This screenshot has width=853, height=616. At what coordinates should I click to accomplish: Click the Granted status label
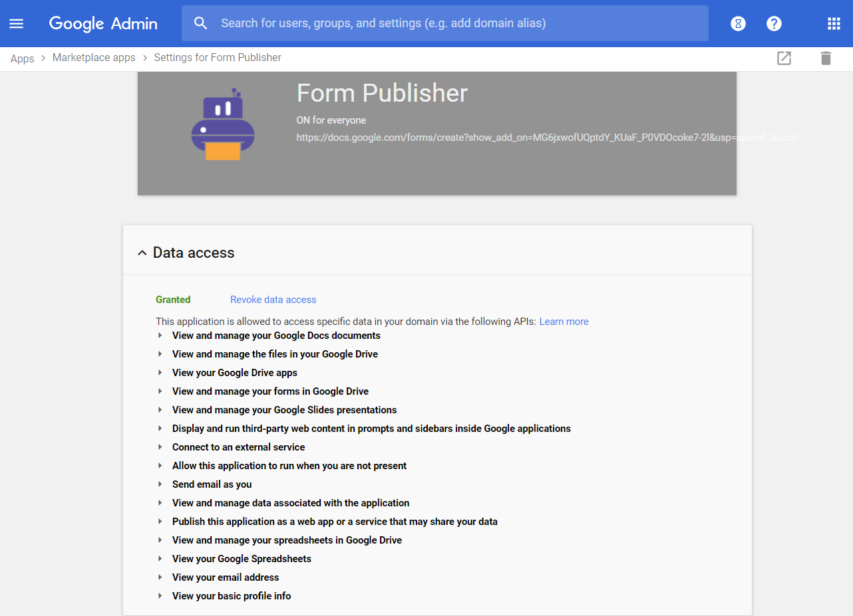click(173, 300)
